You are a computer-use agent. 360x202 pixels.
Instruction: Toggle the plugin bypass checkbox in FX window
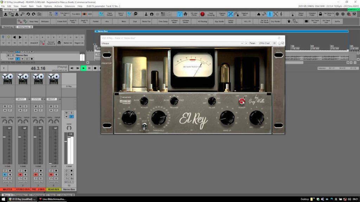(283, 43)
